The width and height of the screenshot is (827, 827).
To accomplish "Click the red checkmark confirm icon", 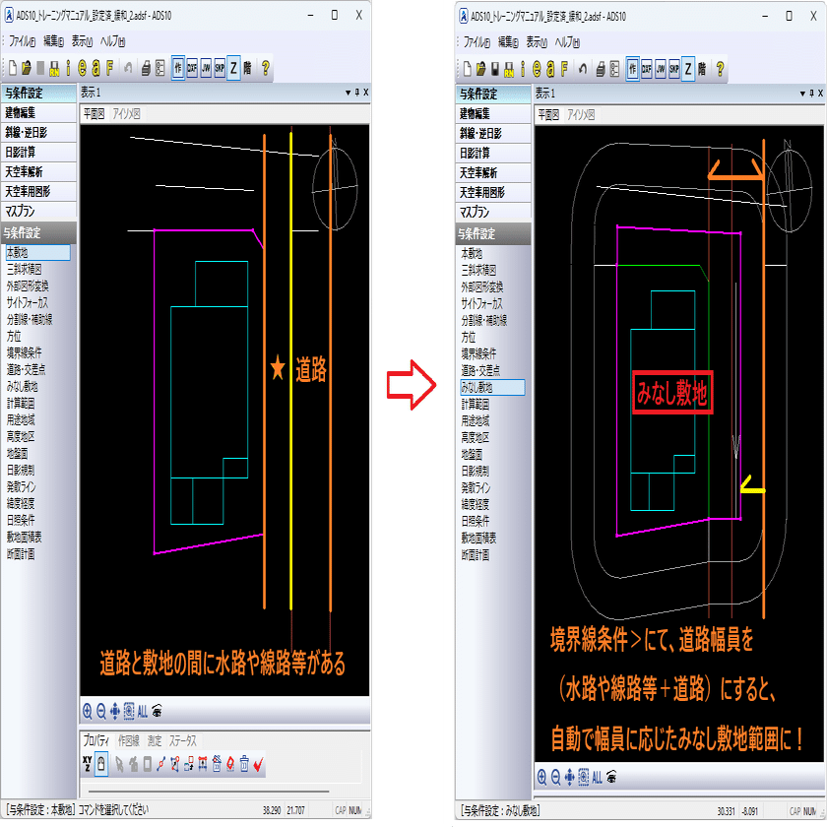I will [258, 764].
